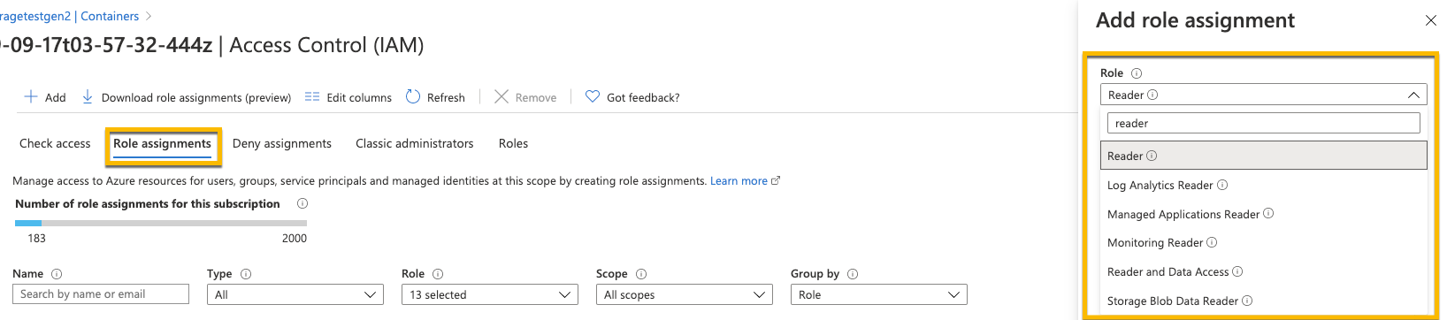Viewport: 1447px width, 320px height.
Task: Click info icon beside Storage Blob Data Reader
Action: (1247, 301)
